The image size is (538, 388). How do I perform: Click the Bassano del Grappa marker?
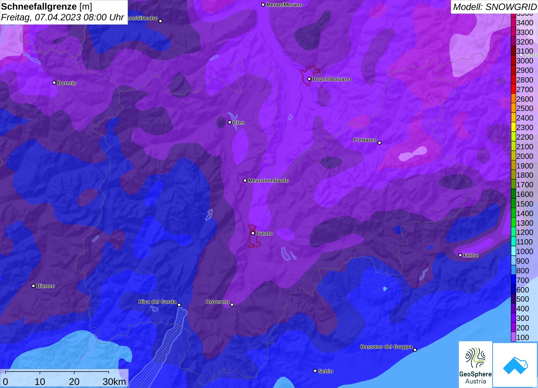415,350
